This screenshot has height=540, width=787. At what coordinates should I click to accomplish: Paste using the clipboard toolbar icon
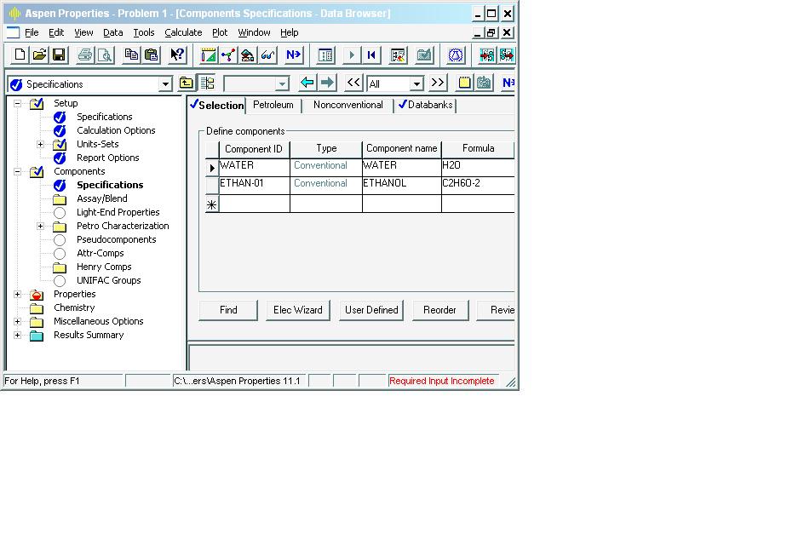coord(151,55)
